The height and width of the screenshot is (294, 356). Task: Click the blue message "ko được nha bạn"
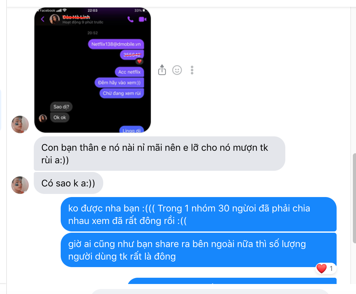click(198, 214)
